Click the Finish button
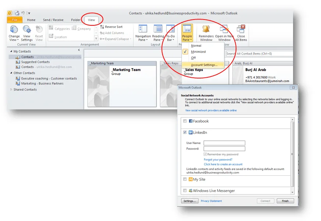 (x=285, y=201)
